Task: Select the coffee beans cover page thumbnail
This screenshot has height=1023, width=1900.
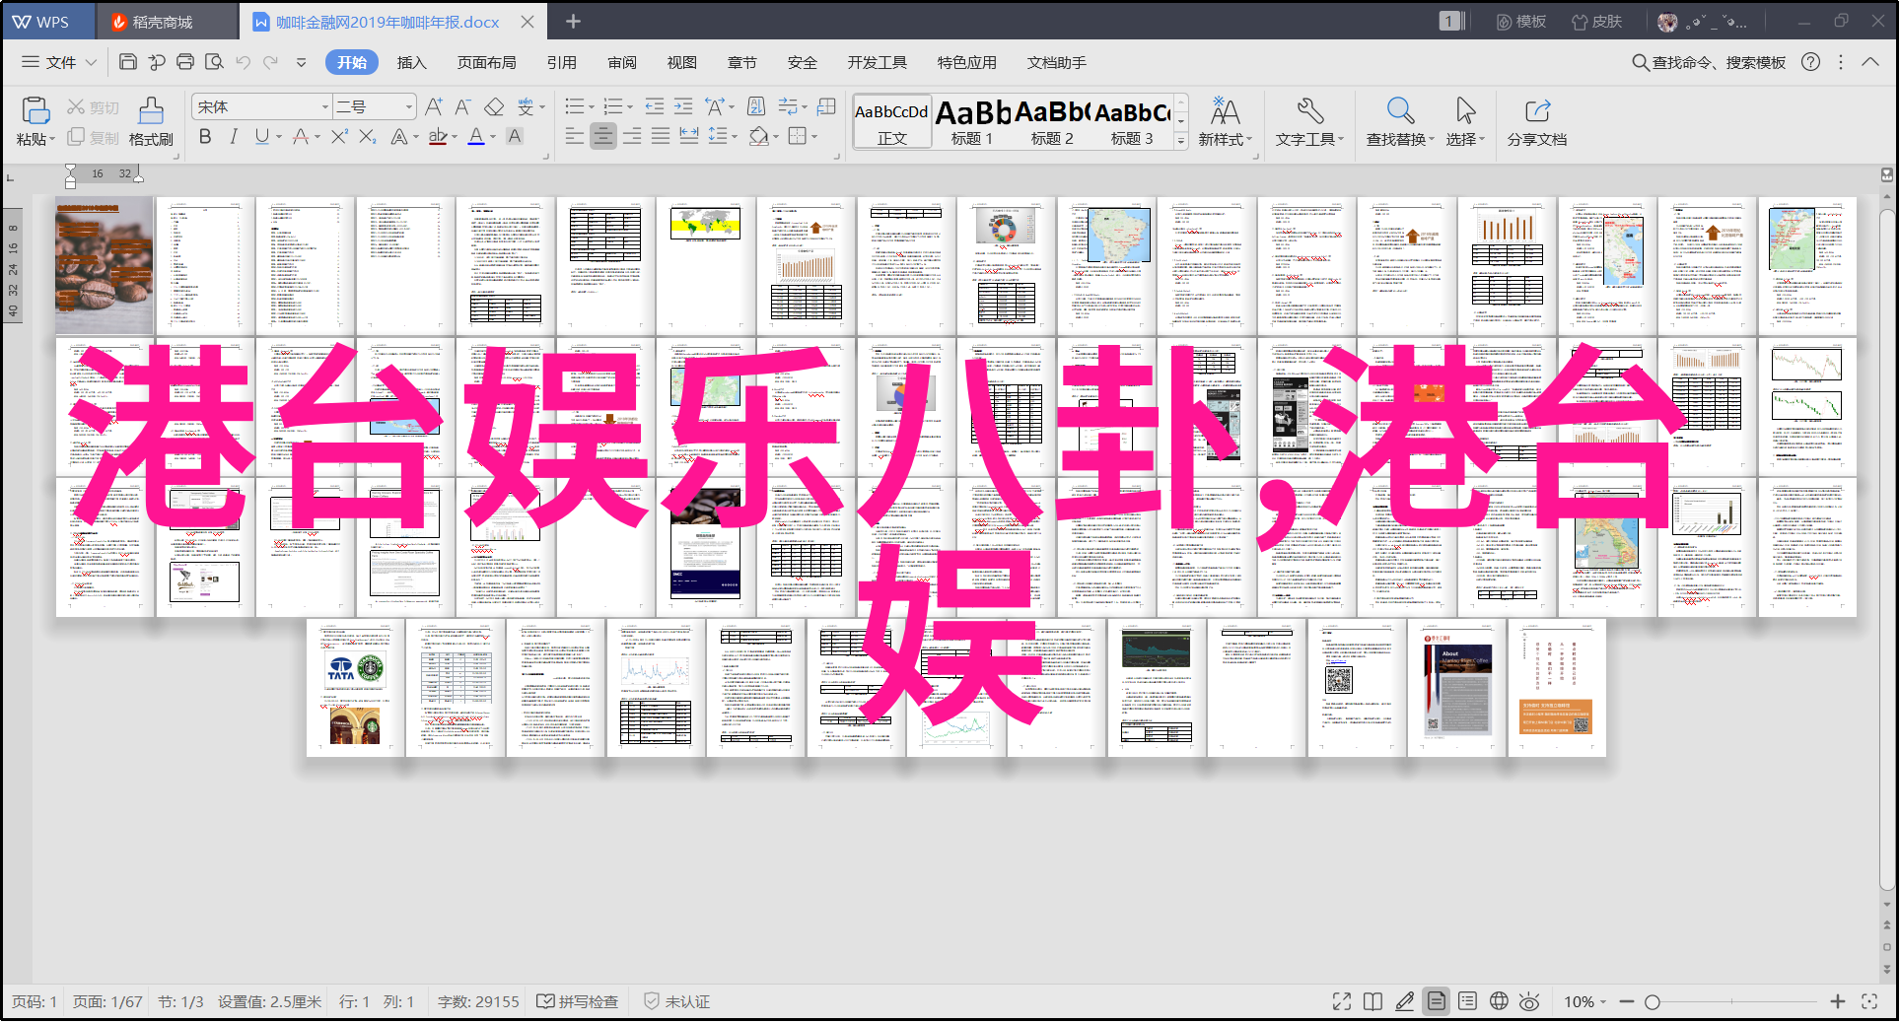Action: click(105, 266)
